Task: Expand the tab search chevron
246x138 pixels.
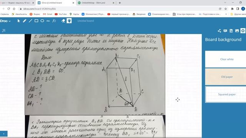Action: (225, 3)
